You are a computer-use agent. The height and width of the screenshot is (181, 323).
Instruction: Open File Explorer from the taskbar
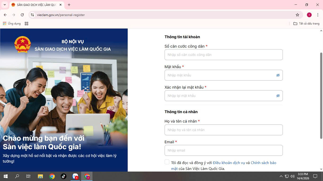40,176
